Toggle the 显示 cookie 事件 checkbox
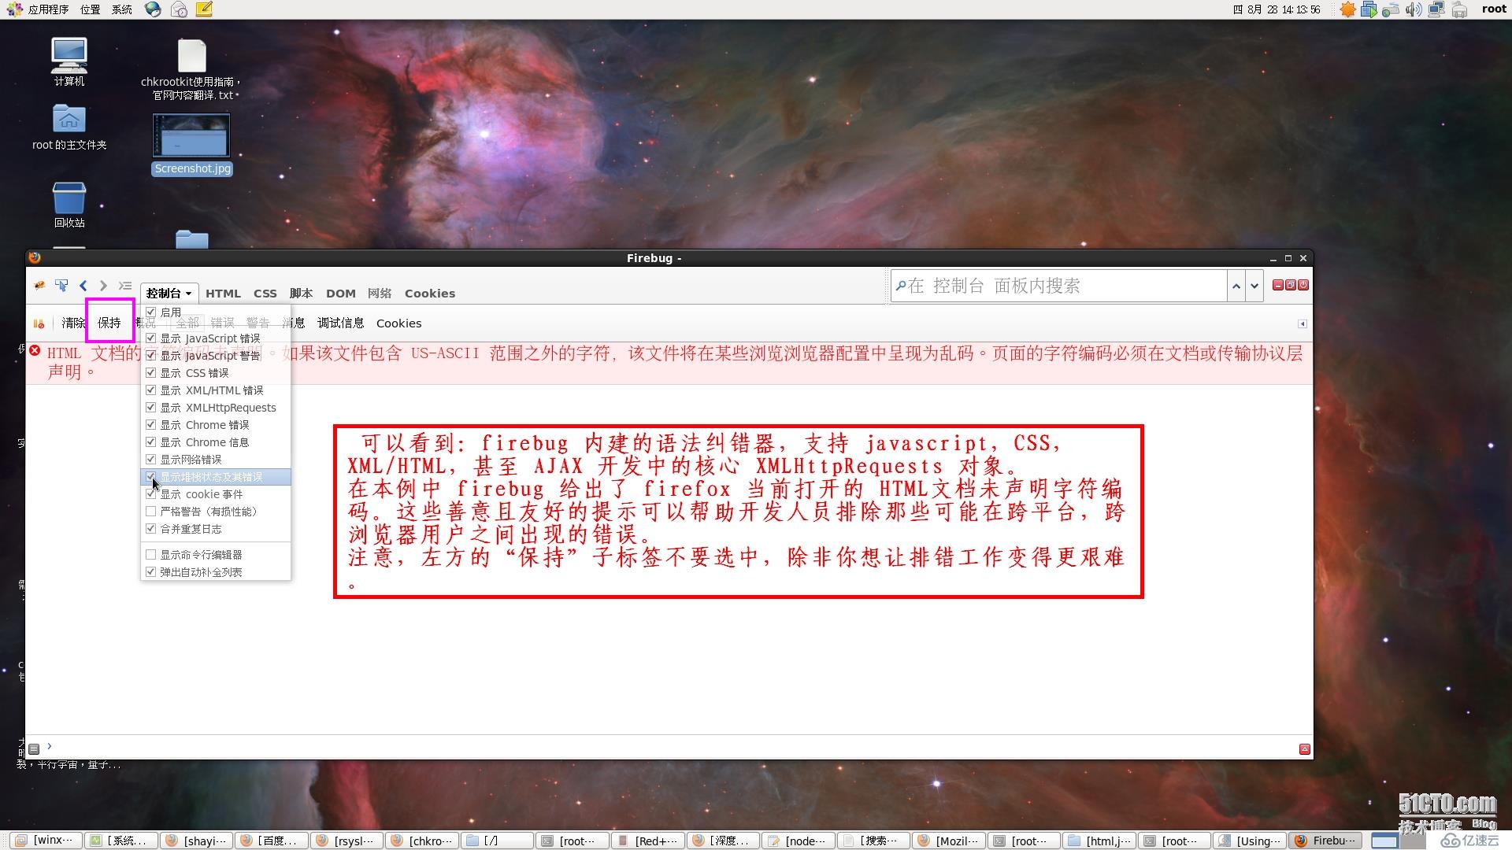The height and width of the screenshot is (850, 1512). point(150,493)
